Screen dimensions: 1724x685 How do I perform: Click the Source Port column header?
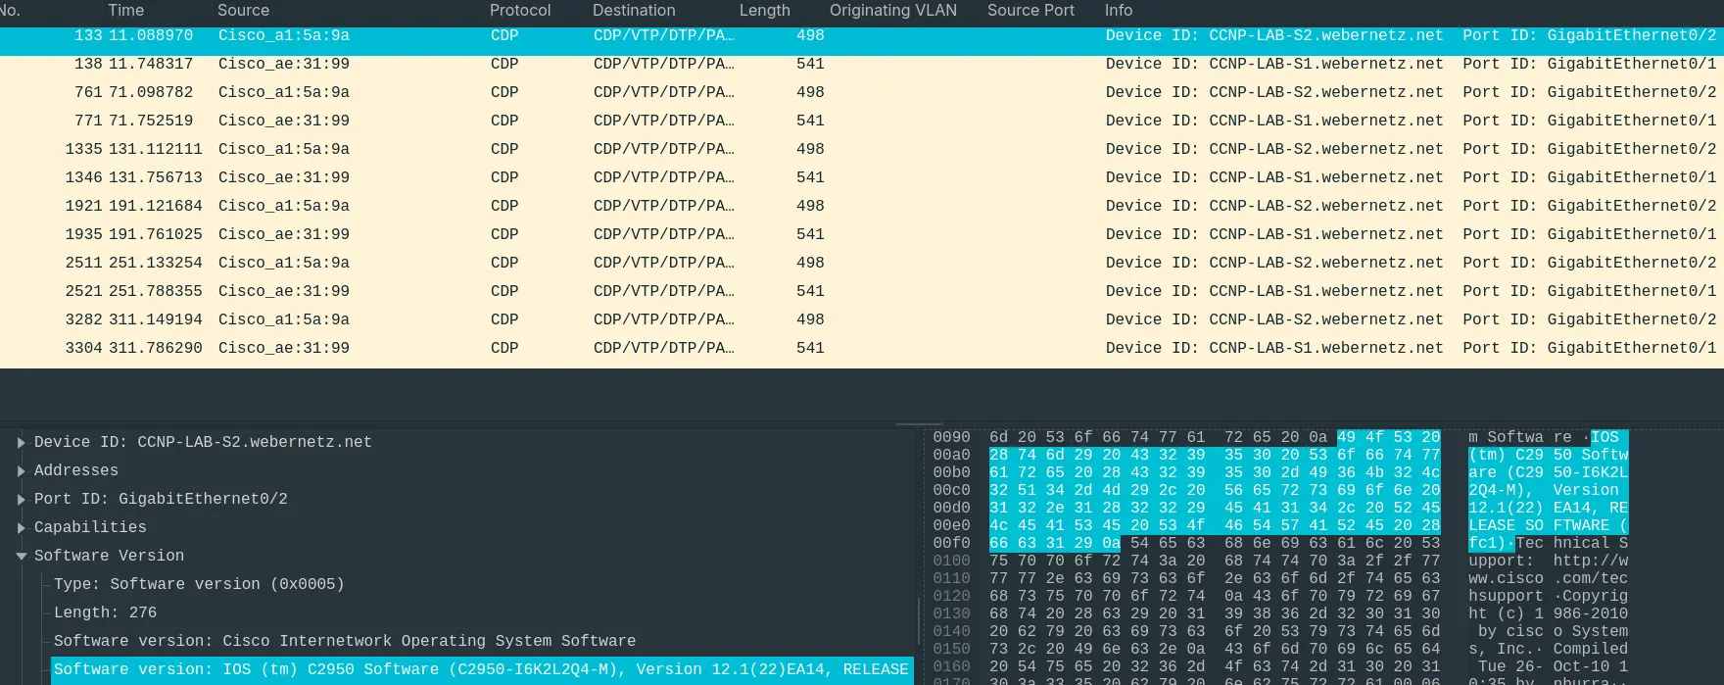coord(1030,11)
